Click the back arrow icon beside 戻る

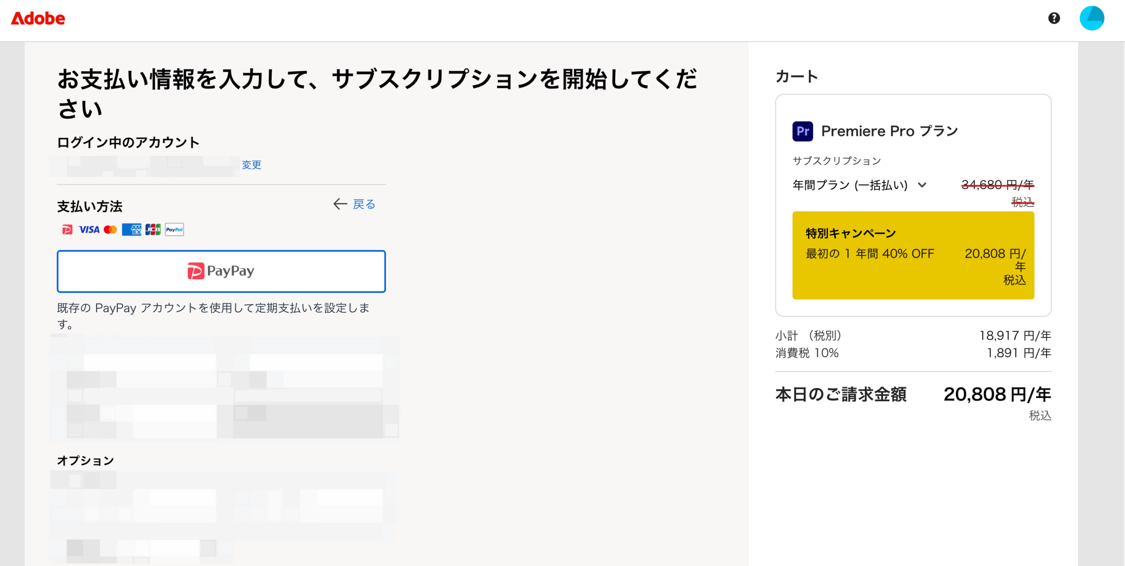pyautogui.click(x=340, y=204)
